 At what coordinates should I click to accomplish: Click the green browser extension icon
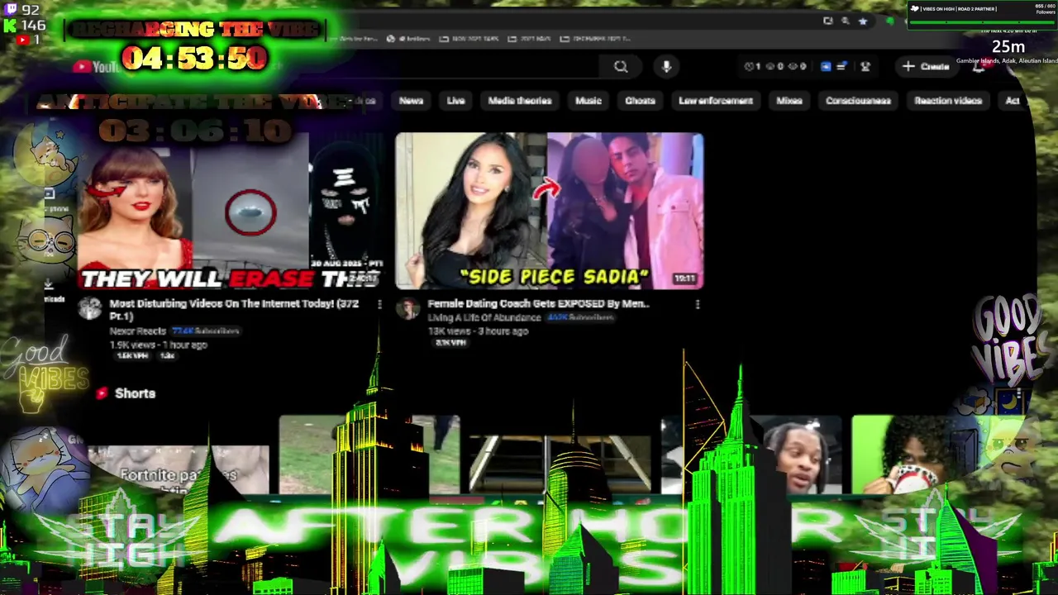(x=889, y=21)
